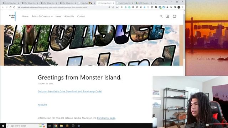Open the Youtube link
The image size is (228, 128).
pos(42,105)
